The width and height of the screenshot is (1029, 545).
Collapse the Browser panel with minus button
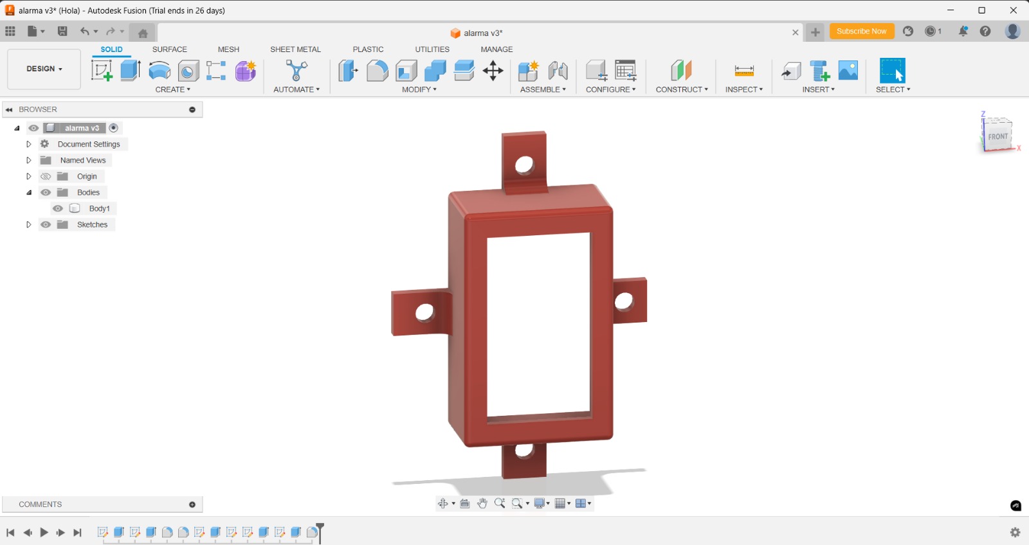pyautogui.click(x=192, y=109)
